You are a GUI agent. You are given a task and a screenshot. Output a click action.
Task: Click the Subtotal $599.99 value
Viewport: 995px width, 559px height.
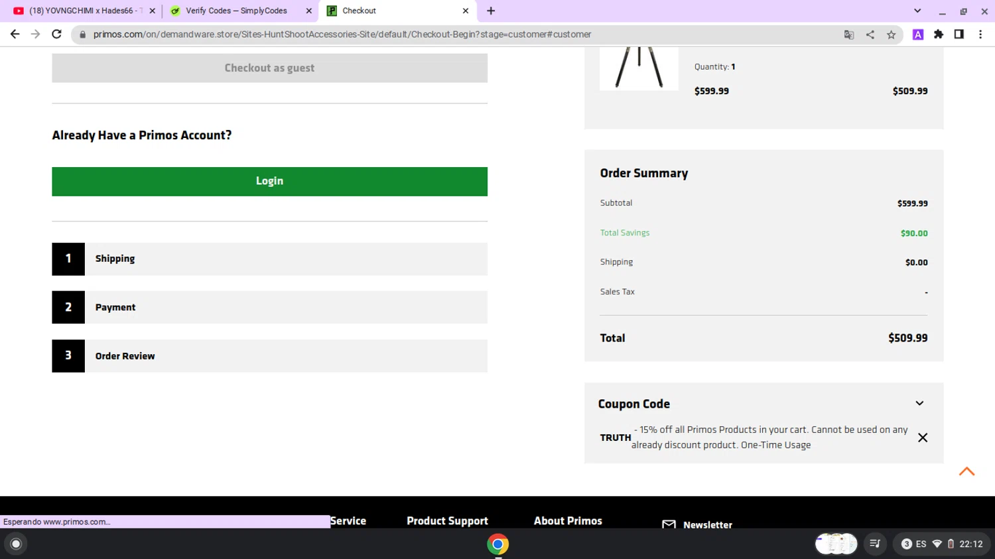point(913,204)
